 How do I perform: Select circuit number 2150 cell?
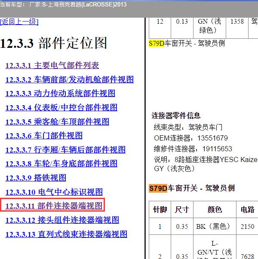247,226
